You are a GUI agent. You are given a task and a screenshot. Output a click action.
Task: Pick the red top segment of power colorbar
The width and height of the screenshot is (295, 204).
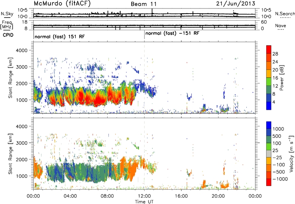pyautogui.click(x=269, y=50)
